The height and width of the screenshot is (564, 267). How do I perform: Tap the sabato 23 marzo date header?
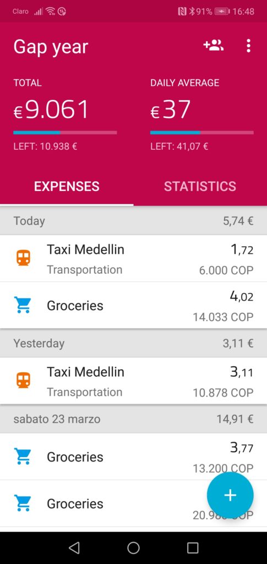(57, 419)
